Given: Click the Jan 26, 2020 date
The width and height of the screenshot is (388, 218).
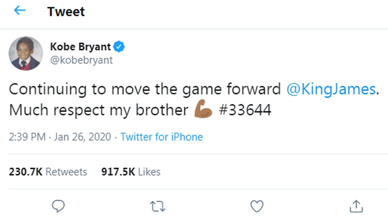Looking at the screenshot, I should (82, 137).
